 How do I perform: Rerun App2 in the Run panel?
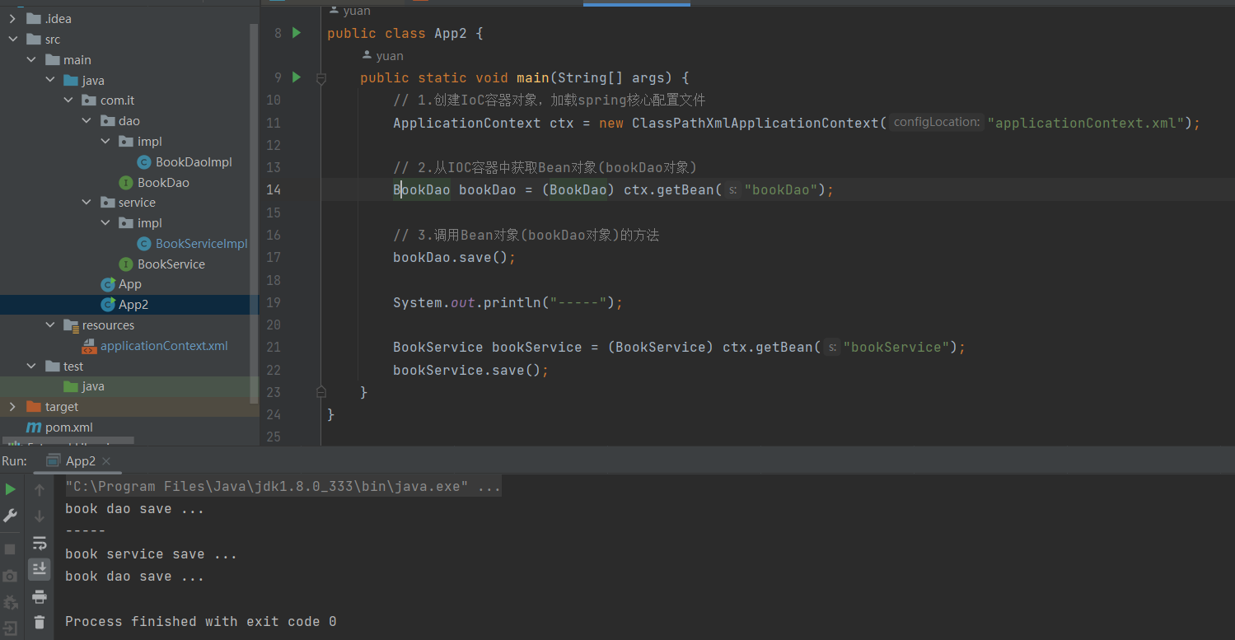click(10, 489)
